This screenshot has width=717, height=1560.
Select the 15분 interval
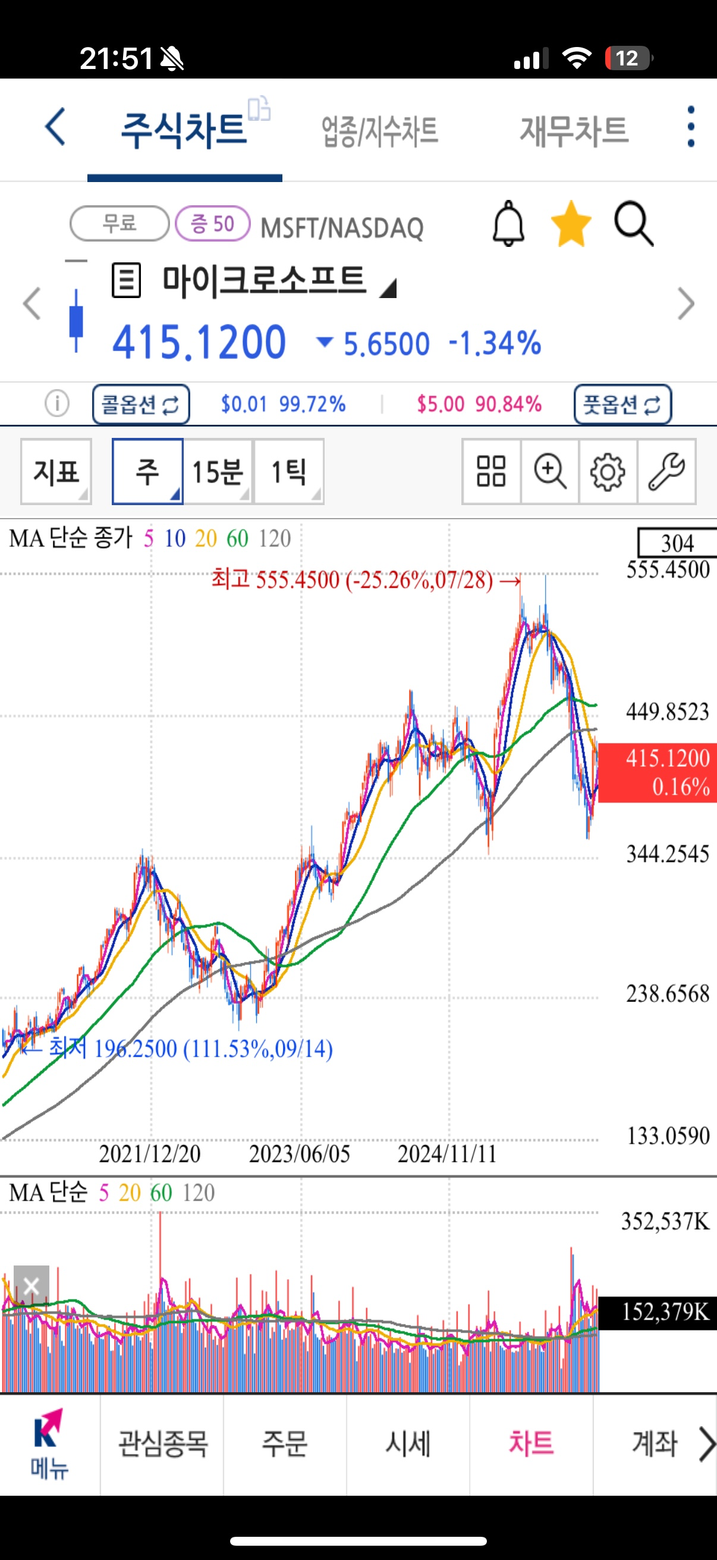click(x=218, y=471)
